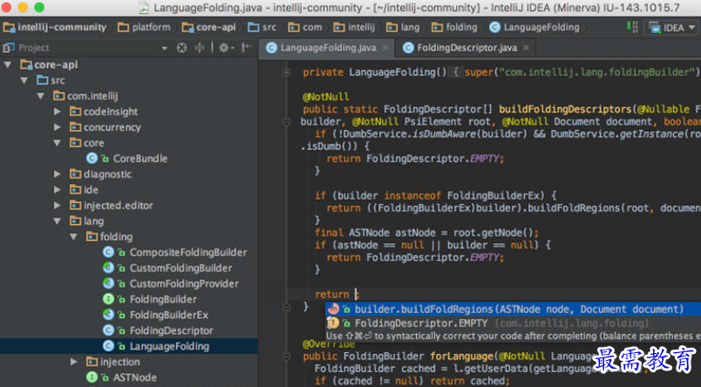Close the FoldingDescriptor.java tab

pyautogui.click(x=527, y=47)
